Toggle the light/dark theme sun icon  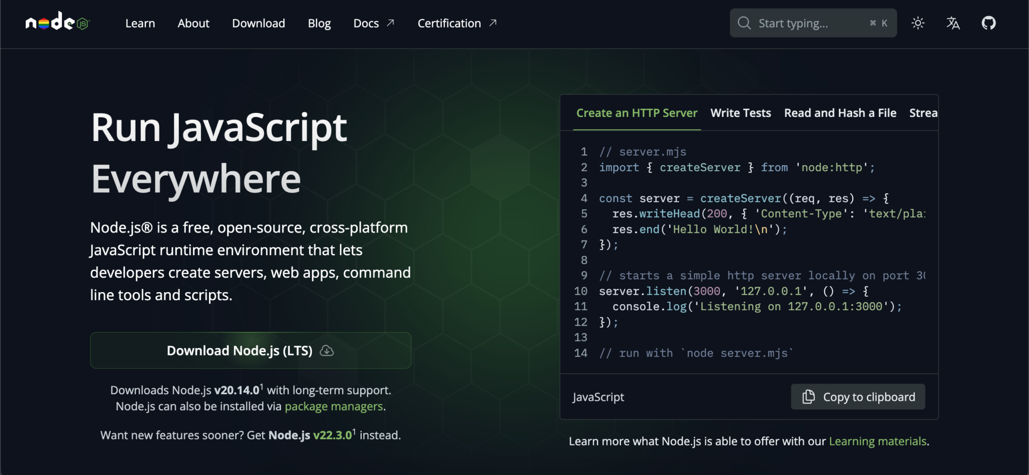click(918, 23)
